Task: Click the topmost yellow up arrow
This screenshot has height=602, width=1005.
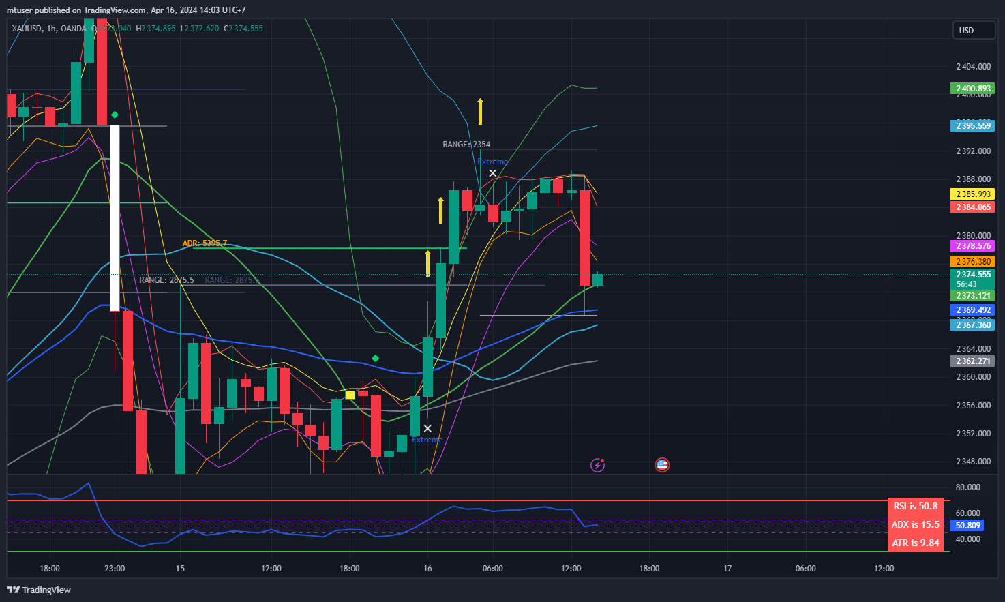Action: (480, 111)
